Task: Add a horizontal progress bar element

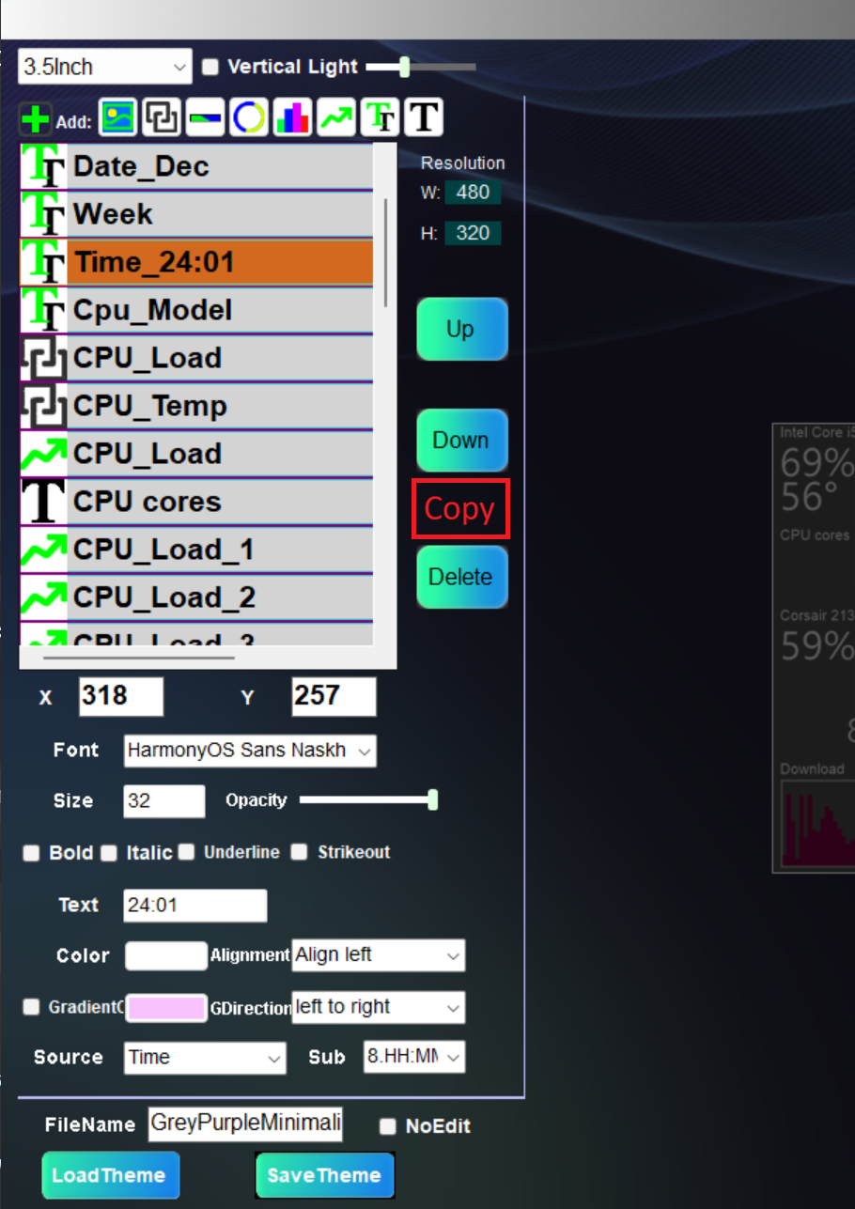Action: click(206, 118)
